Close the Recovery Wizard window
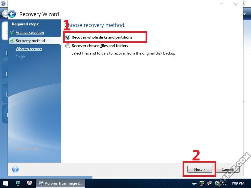 (x=236, y=5)
